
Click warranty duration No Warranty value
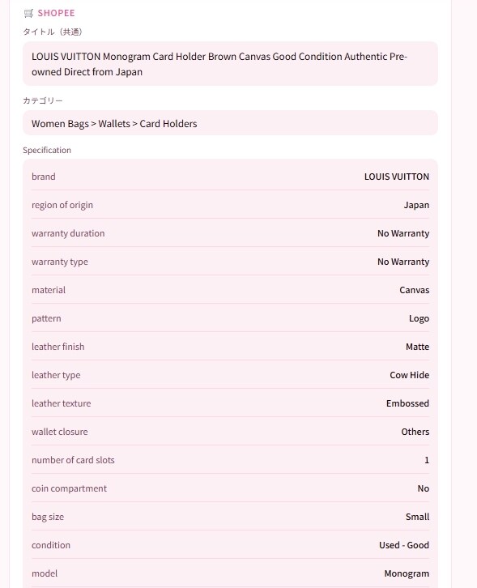[403, 233]
